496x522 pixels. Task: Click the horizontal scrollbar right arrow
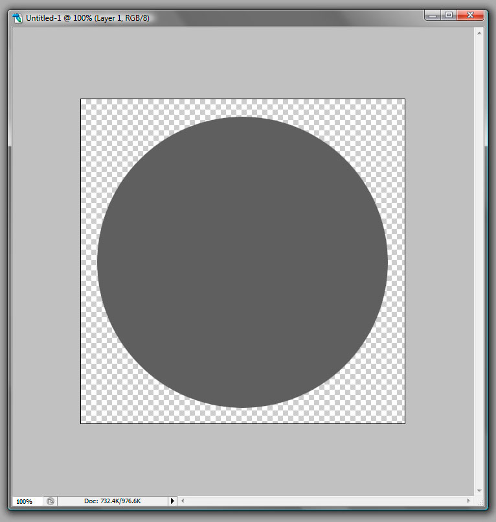coord(469,501)
